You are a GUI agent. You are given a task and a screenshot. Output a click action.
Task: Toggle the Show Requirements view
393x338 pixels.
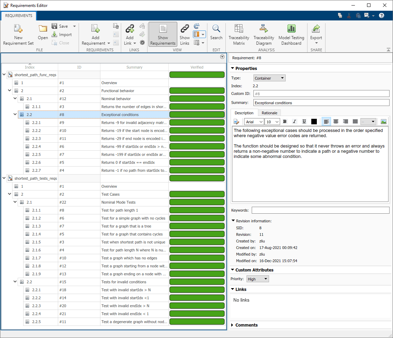click(163, 34)
